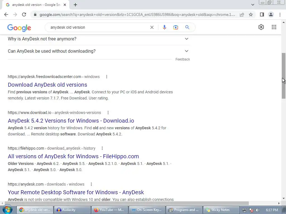Image resolution: width=286 pixels, height=214 pixels.
Task: Click the scrollbar down arrow
Action: click(x=283, y=198)
